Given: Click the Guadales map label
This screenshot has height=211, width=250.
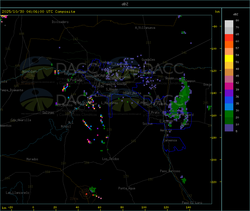Looking at the screenshot, I should tap(148, 60).
